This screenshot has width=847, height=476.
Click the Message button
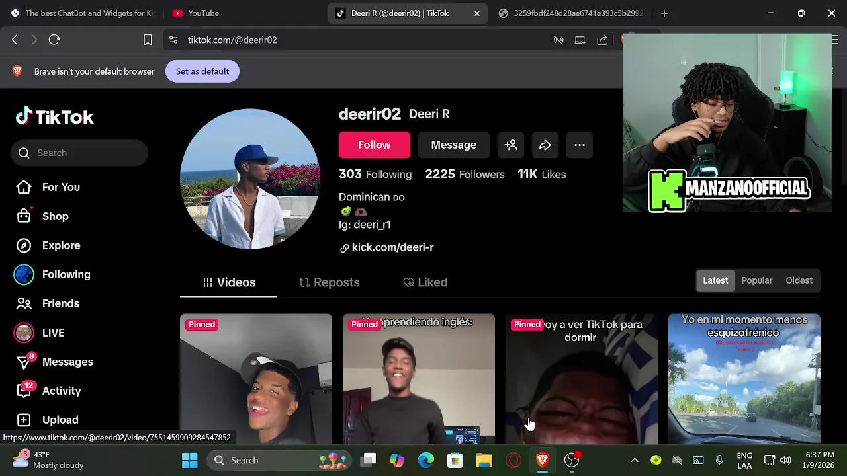(x=454, y=145)
